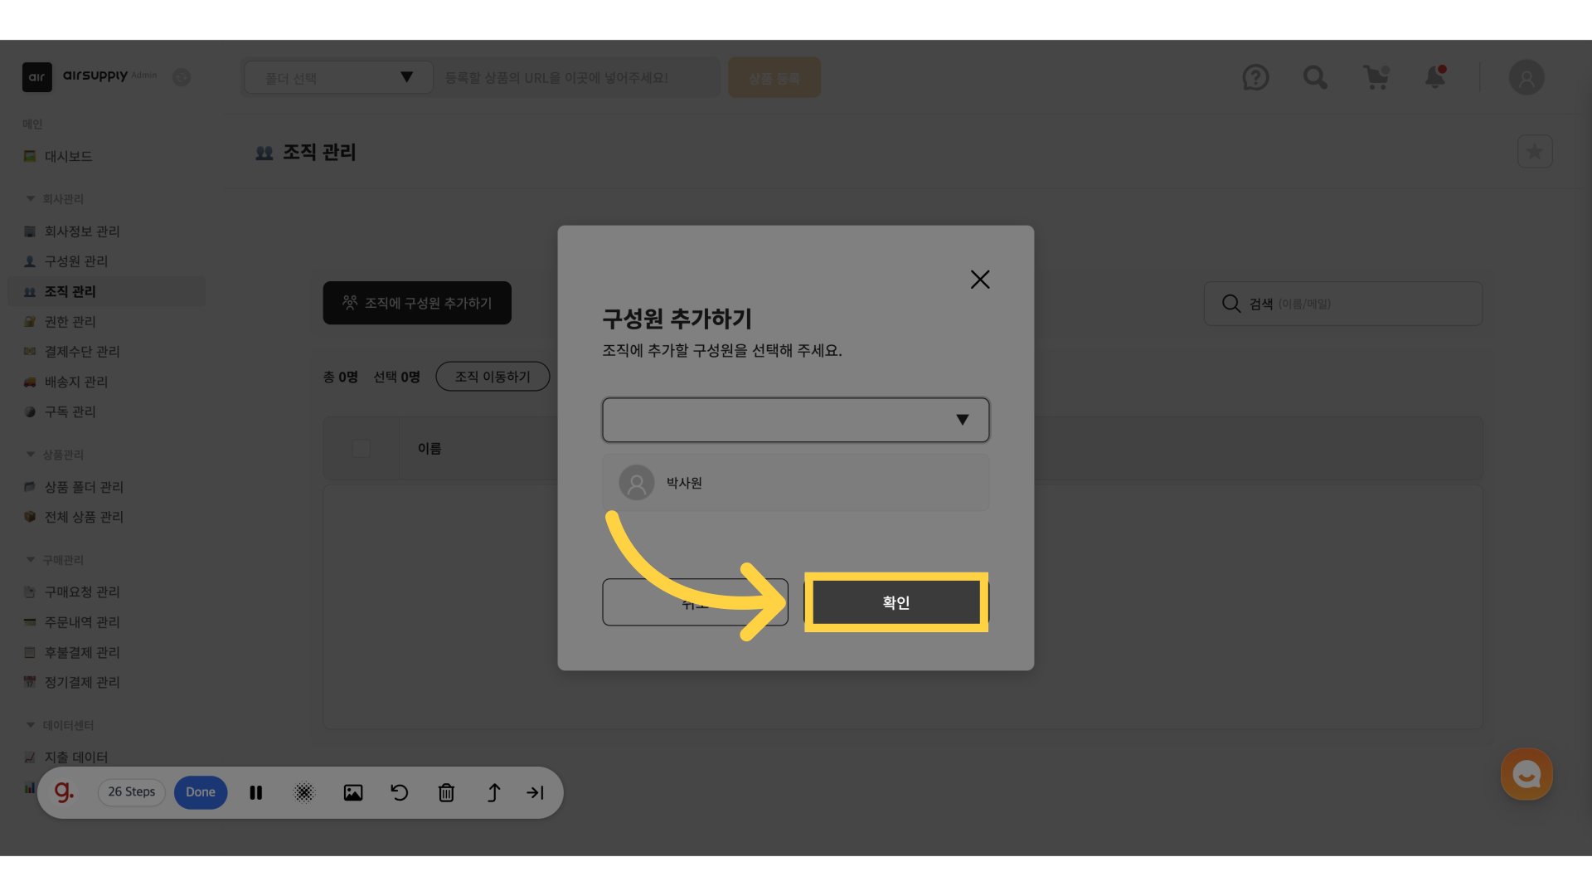Screen dimensions: 1592x896
Task: Open the 폴더 선택 dropdown
Action: pos(338,78)
